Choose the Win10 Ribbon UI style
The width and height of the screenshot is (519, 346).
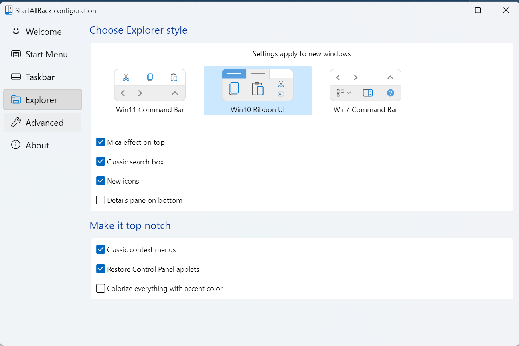[257, 85]
